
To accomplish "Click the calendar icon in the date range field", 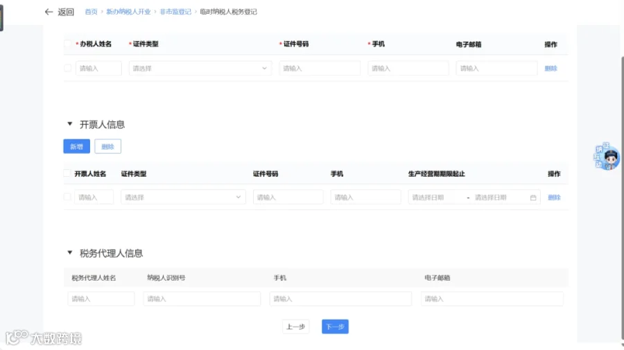I will (x=533, y=198).
